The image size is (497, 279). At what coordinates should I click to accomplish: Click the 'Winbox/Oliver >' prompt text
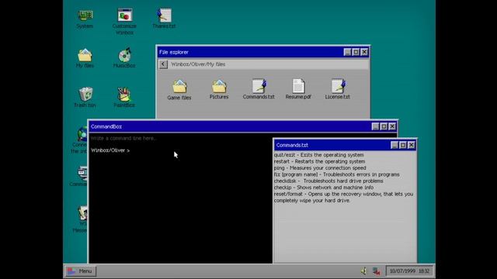click(110, 150)
